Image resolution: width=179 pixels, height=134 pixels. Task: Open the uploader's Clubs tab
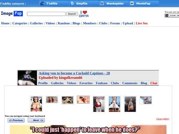coord(115,83)
